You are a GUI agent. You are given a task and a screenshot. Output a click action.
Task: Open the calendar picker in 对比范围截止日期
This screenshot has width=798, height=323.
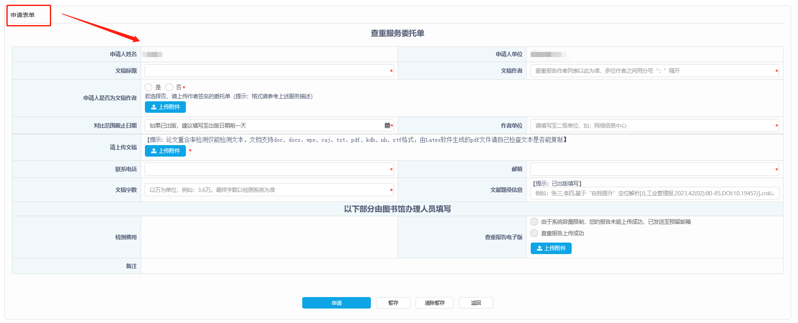pyautogui.click(x=387, y=126)
